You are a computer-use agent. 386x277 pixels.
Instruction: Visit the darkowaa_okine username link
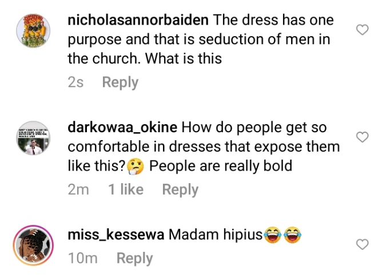click(122, 128)
